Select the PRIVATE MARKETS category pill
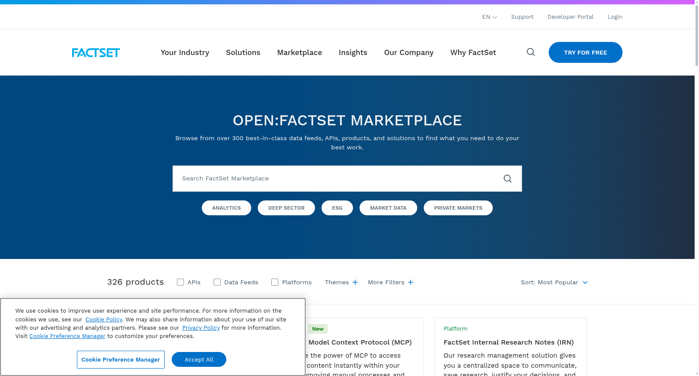The width and height of the screenshot is (699, 376). click(458, 208)
